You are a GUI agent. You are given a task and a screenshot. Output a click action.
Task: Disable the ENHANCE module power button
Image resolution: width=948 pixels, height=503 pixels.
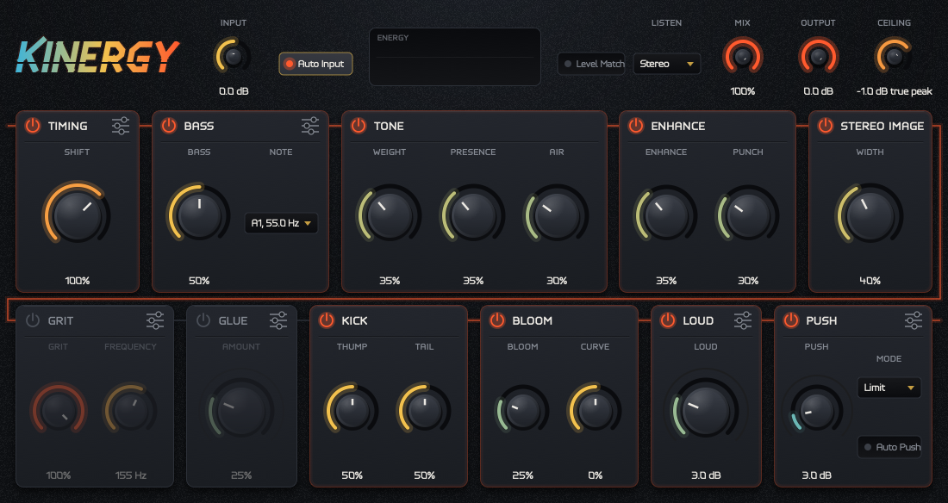pos(635,126)
